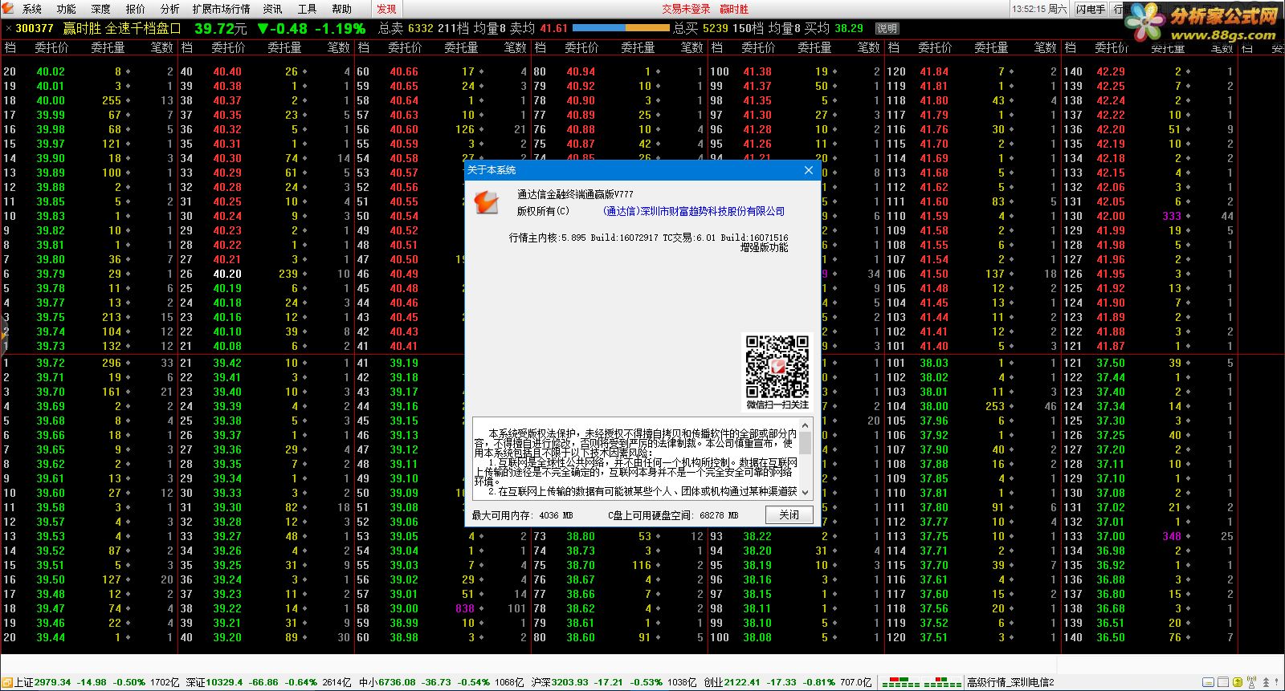Open the 分析 menu
The height and width of the screenshot is (691, 1285).
tap(169, 9)
